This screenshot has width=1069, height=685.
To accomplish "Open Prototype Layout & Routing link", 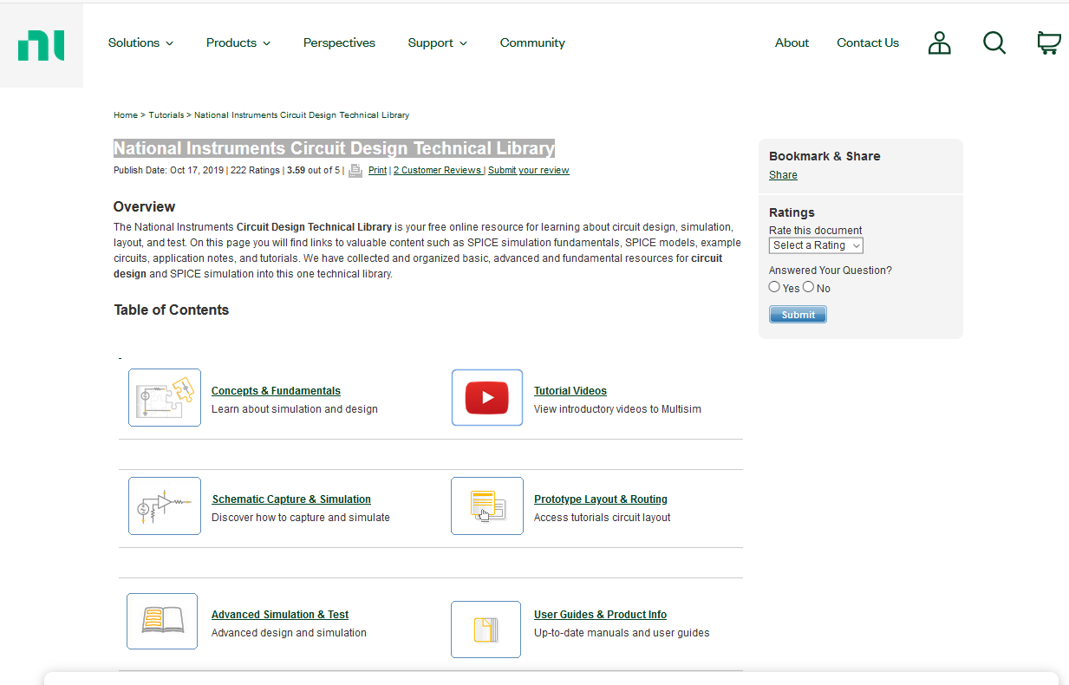I will [x=601, y=499].
